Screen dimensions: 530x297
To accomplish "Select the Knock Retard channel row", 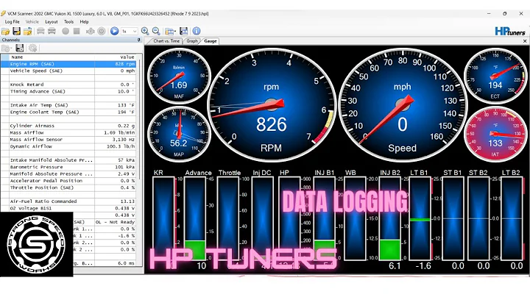I will point(68,85).
